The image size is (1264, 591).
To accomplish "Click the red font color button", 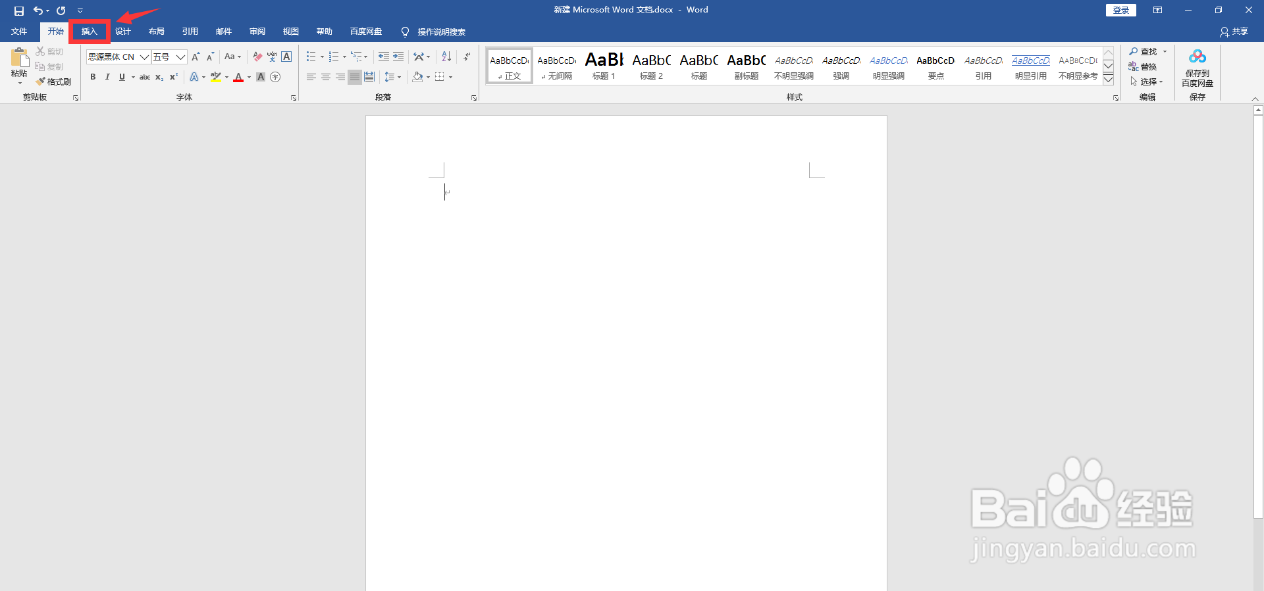I will point(238,77).
